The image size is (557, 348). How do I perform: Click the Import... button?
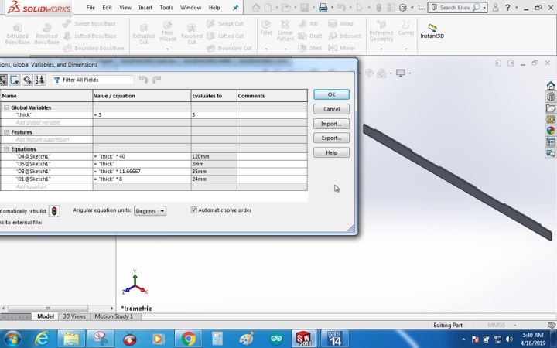[331, 124]
